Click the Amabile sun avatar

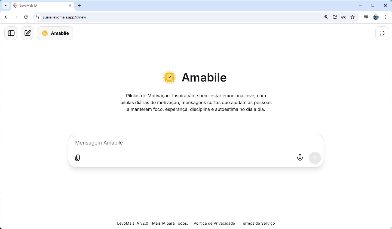coord(169,77)
